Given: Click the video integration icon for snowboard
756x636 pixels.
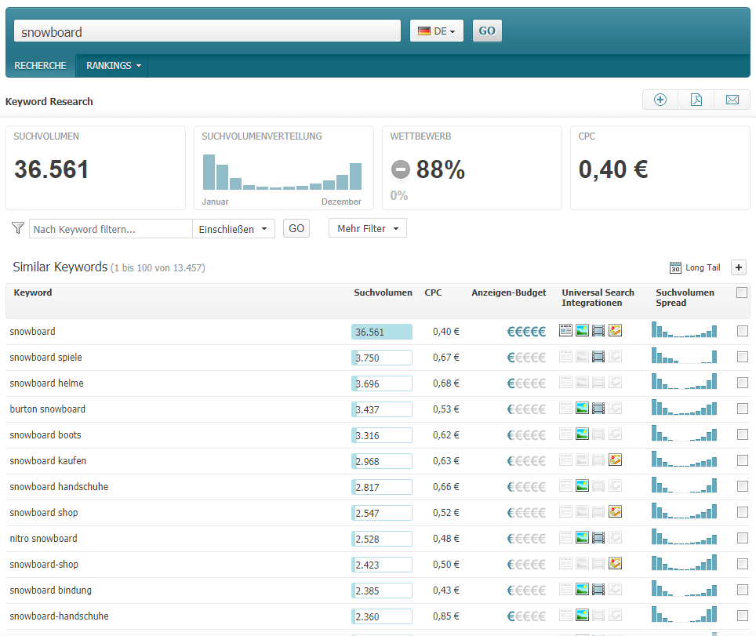Looking at the screenshot, I should [598, 330].
